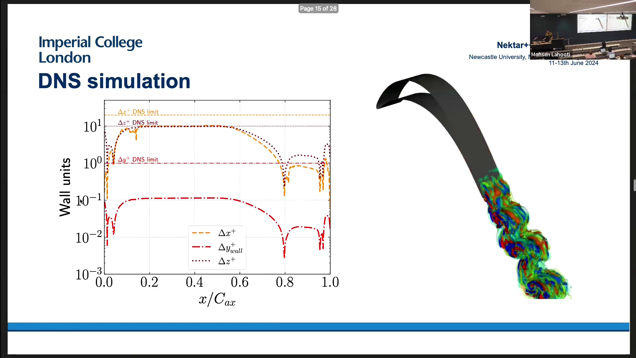Click the "Δy+ DNS limit" red label
636x358 pixels.
138,159
